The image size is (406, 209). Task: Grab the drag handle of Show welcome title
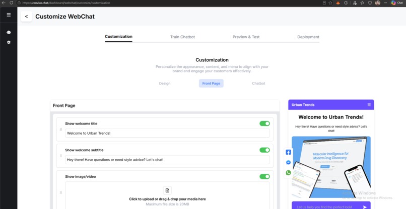pos(61,129)
